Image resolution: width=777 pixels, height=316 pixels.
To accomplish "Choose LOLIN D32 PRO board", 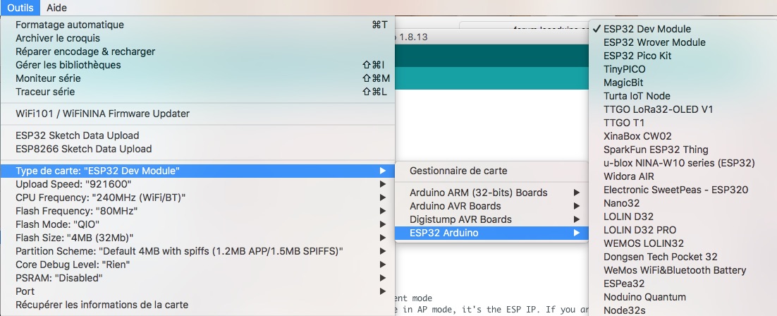I will tap(683, 230).
